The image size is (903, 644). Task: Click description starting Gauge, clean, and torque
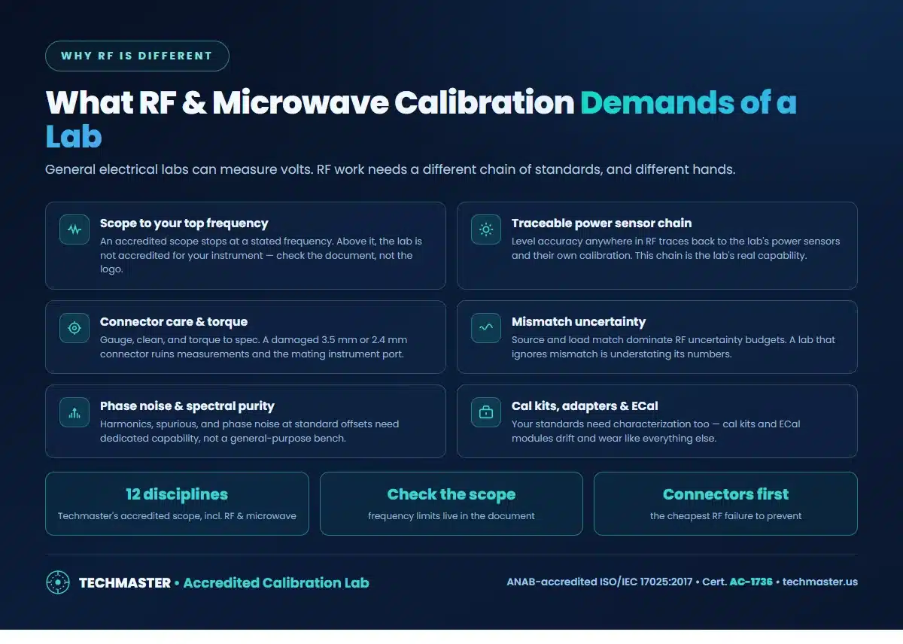tap(254, 347)
